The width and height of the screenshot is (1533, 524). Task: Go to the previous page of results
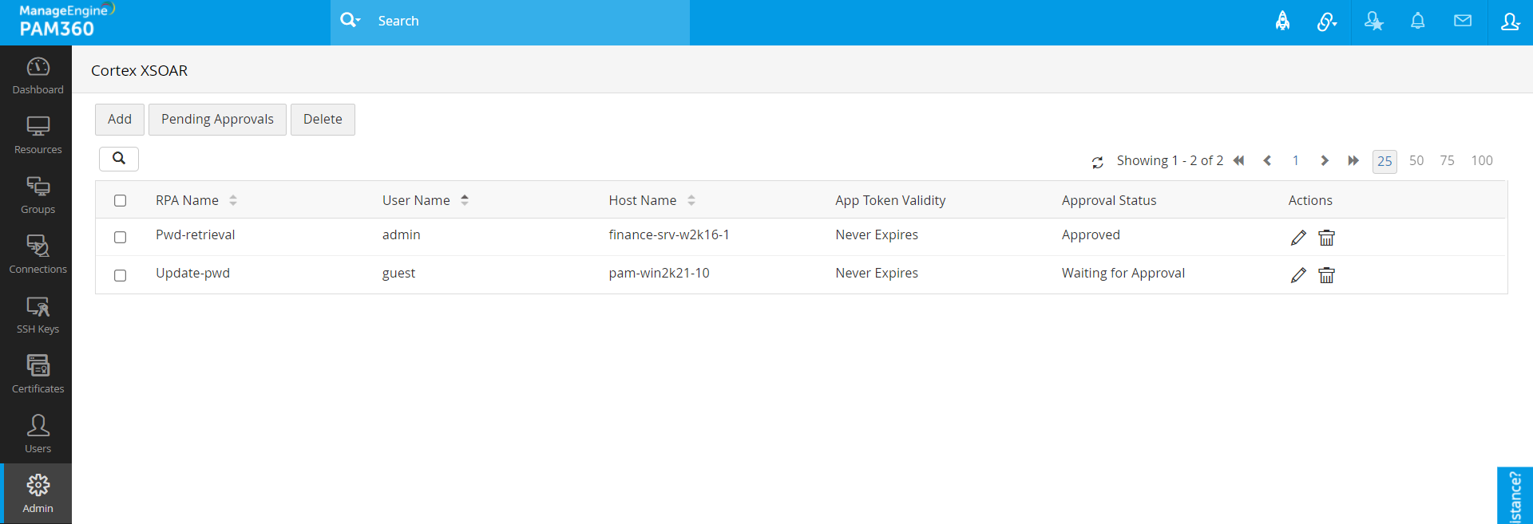[x=1267, y=160]
